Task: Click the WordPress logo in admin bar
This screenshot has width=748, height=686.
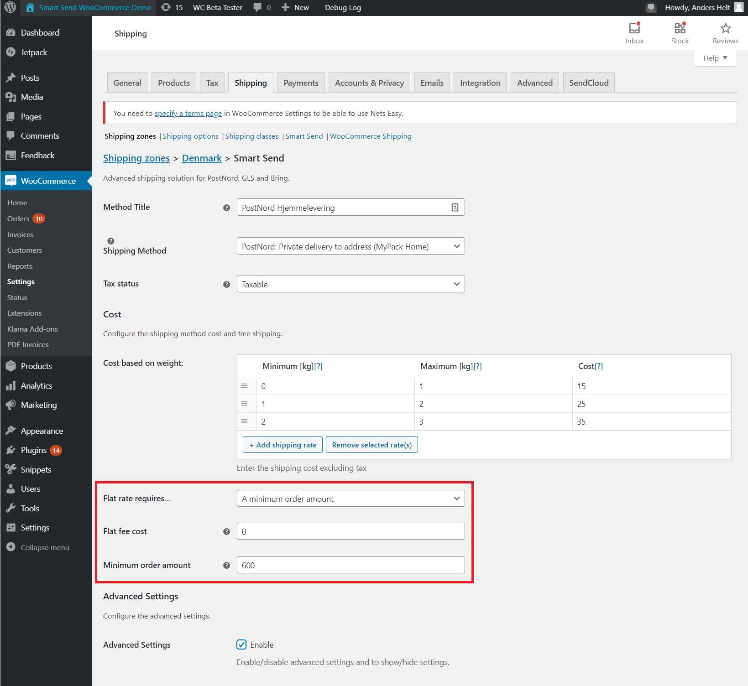Action: [10, 7]
